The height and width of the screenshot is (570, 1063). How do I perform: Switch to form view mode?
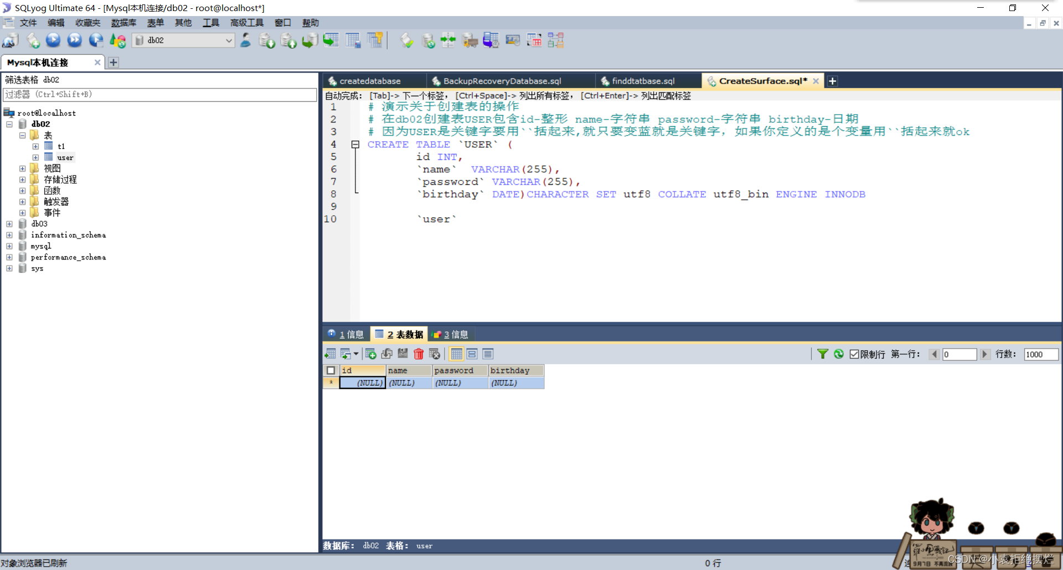(472, 354)
